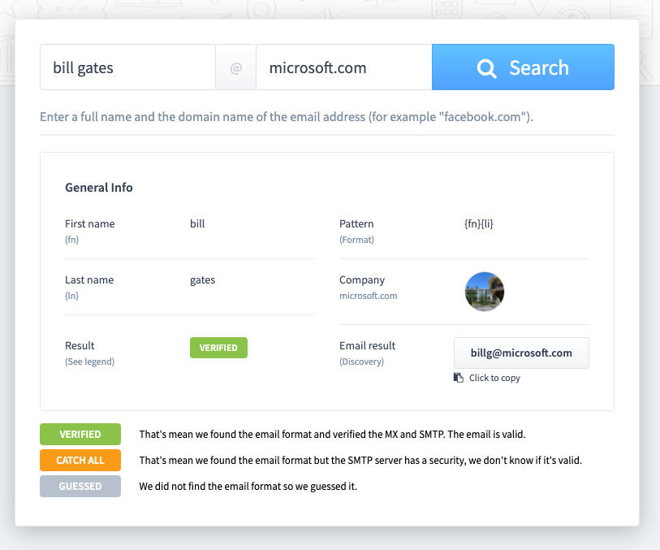Click the microsoft.com domain input field
Viewport: 660px width, 550px height.
pyautogui.click(x=343, y=67)
